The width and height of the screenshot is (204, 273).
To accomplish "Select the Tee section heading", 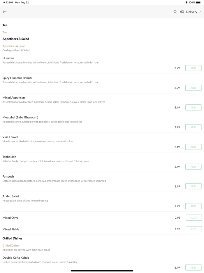I will 5,25.
